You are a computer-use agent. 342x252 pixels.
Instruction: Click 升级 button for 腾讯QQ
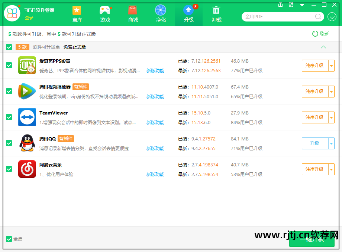pos(315,143)
